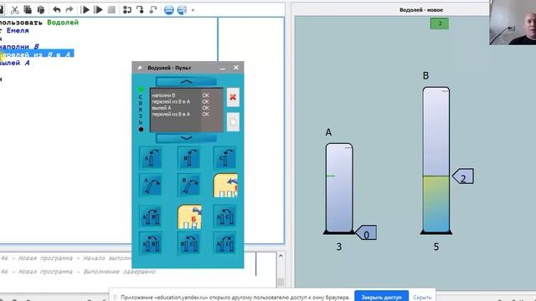Pour from A to C in the Пульт
Screen dimensions: 536x301
click(x=225, y=243)
